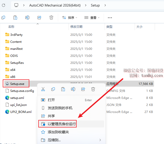Click the 17,566 KB size cell
This screenshot has height=144, width=164.
[x=146, y=84]
